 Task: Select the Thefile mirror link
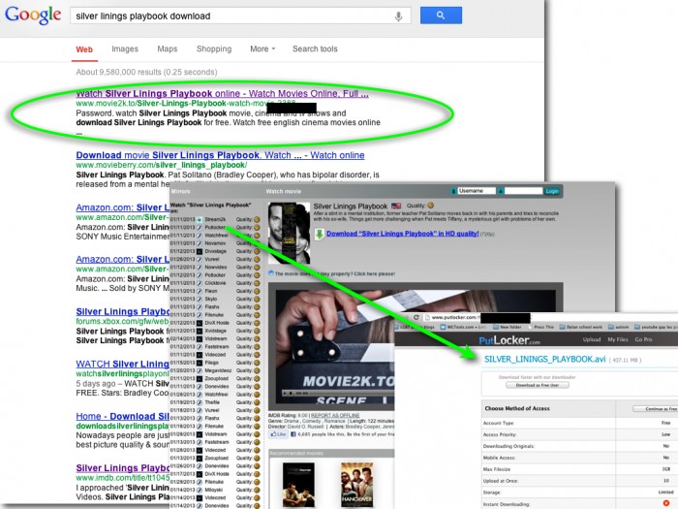212,402
